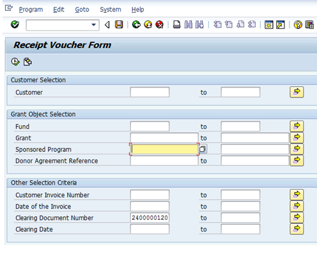Click the Customer from field
The image size is (317, 254).
150,92
